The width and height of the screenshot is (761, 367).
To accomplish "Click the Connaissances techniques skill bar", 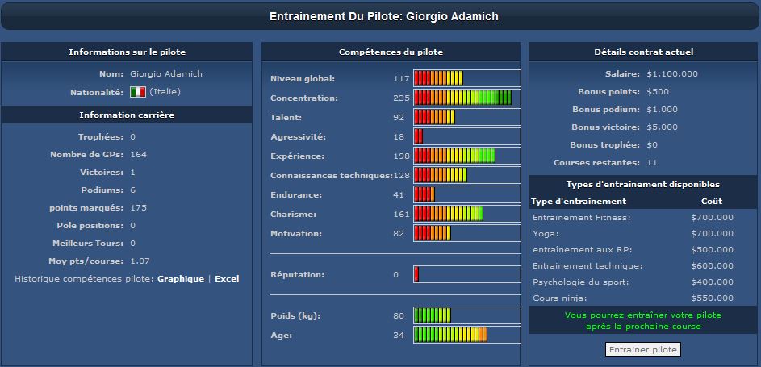I will point(467,176).
